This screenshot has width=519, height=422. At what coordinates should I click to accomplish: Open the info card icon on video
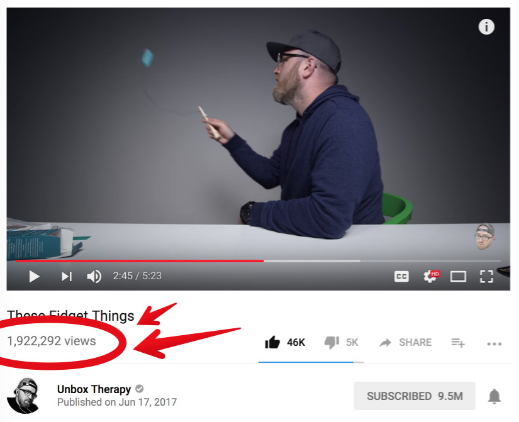click(x=486, y=27)
